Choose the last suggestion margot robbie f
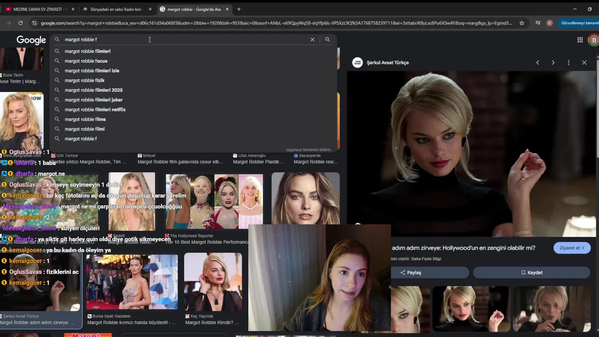The width and height of the screenshot is (599, 337). point(80,139)
